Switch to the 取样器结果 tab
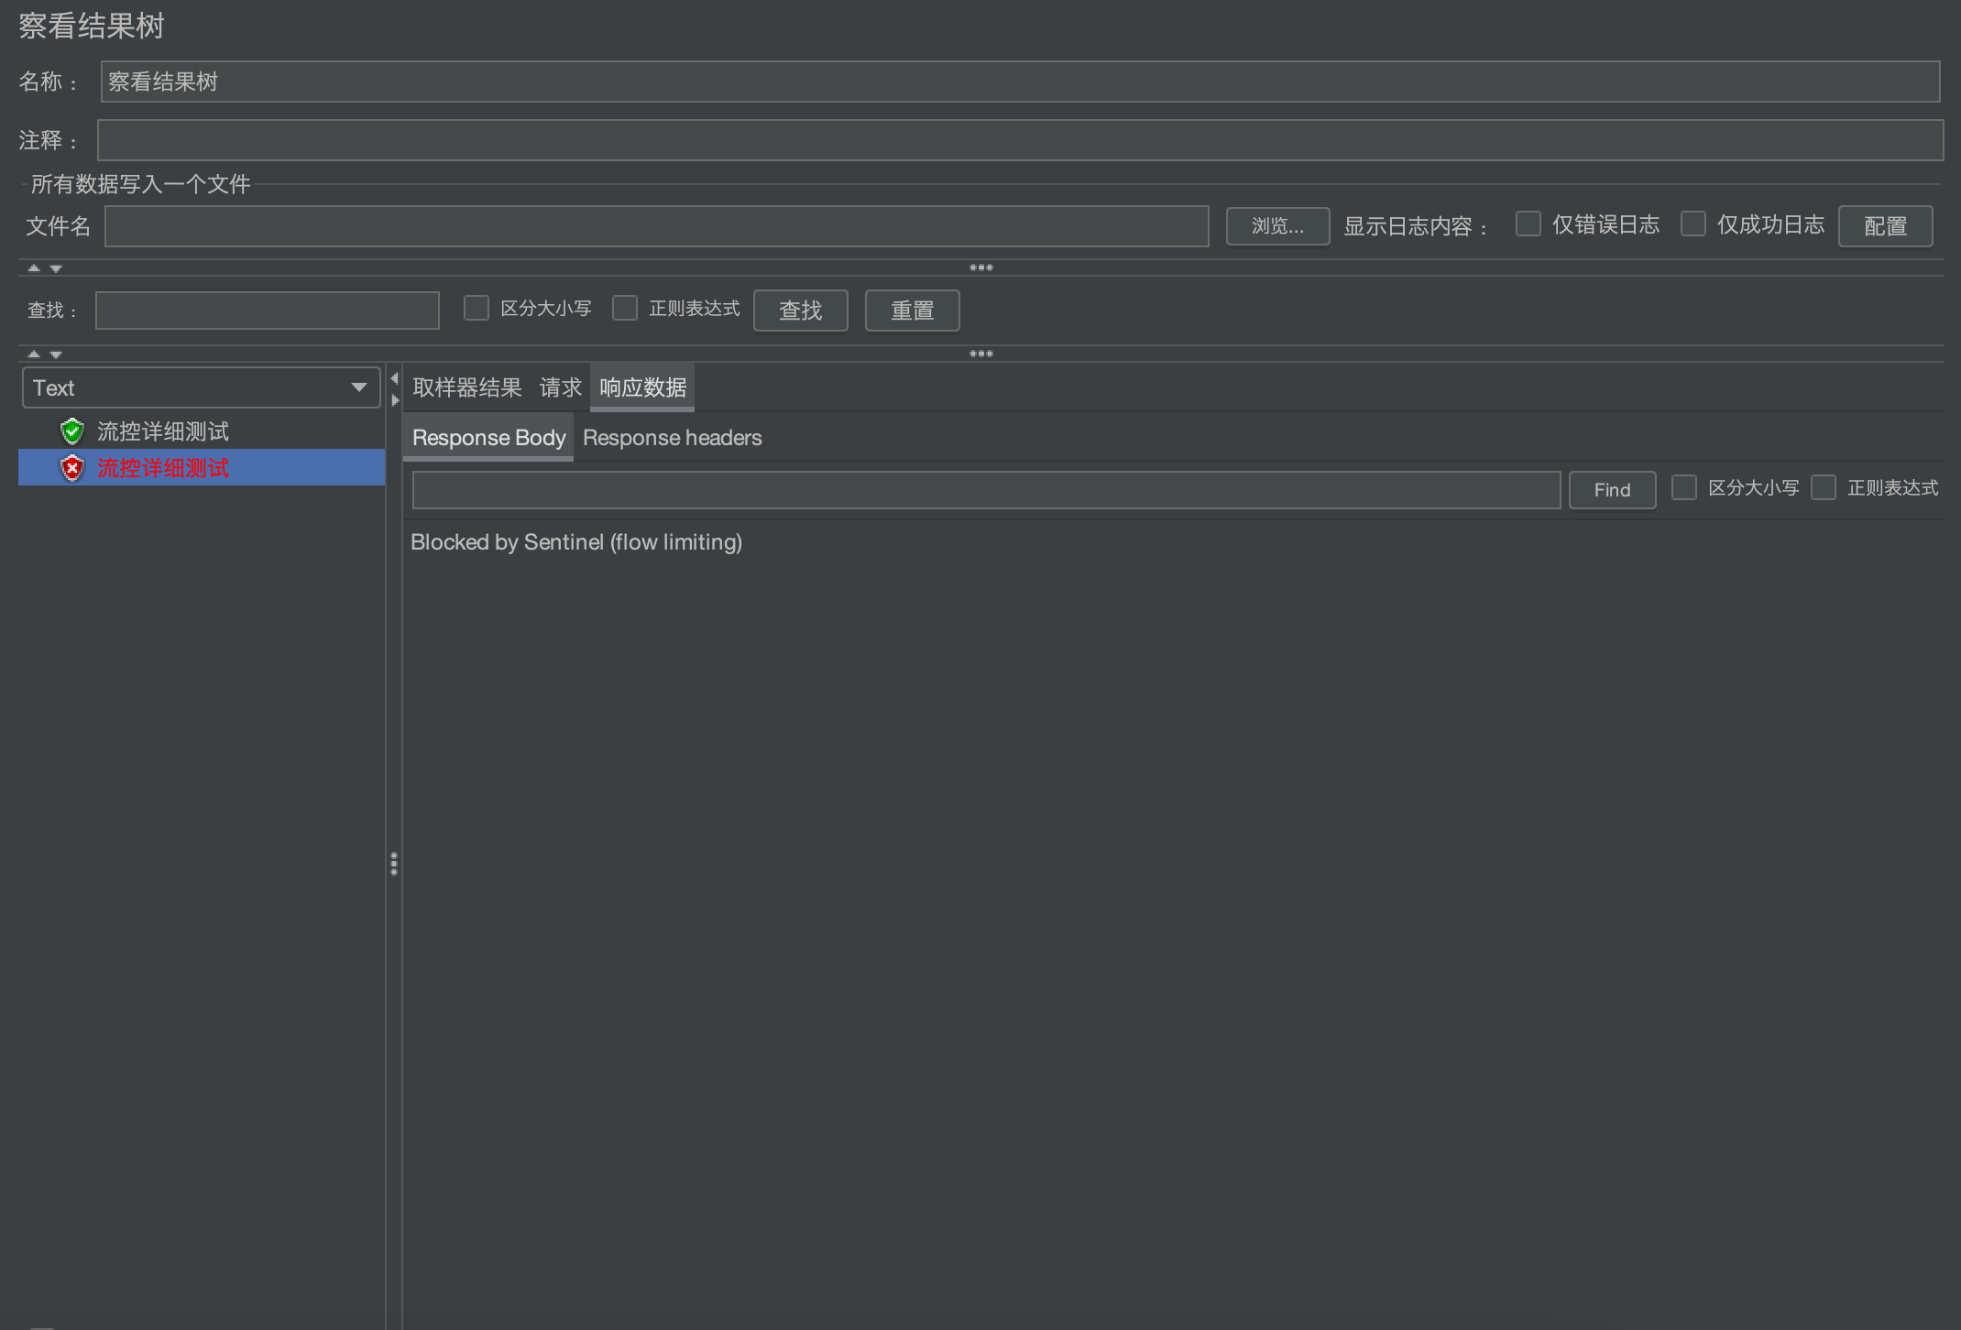The image size is (1961, 1330). coord(466,387)
